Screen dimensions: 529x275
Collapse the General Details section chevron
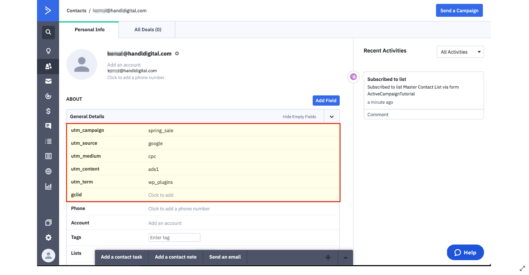(x=332, y=117)
